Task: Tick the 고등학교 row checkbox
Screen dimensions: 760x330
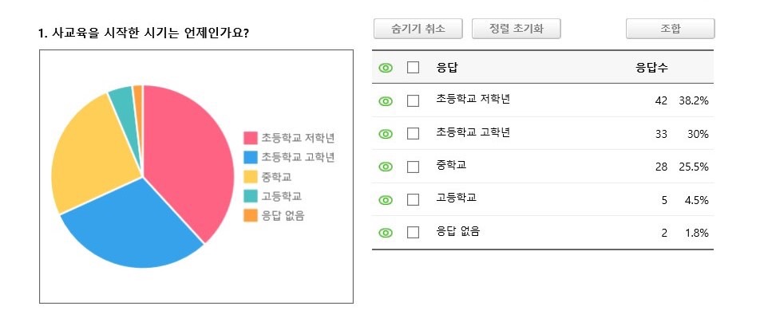Action: (413, 199)
